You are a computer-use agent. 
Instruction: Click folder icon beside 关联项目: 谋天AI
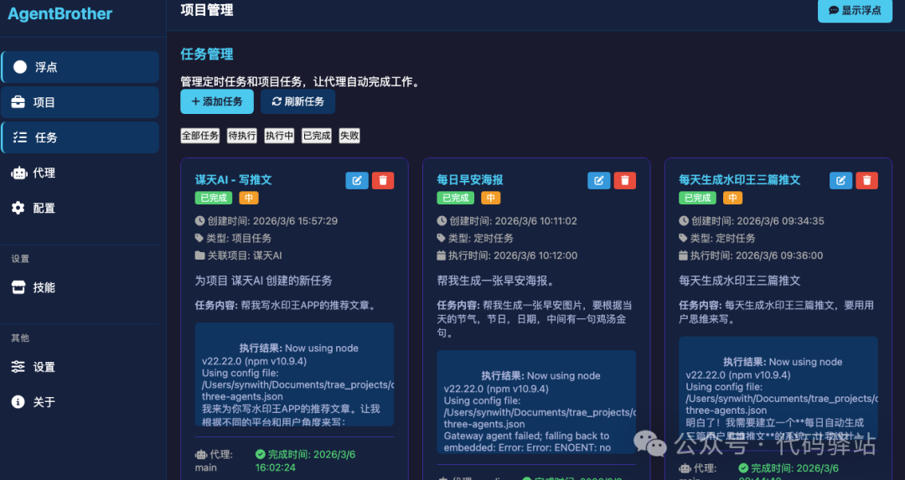click(x=199, y=255)
